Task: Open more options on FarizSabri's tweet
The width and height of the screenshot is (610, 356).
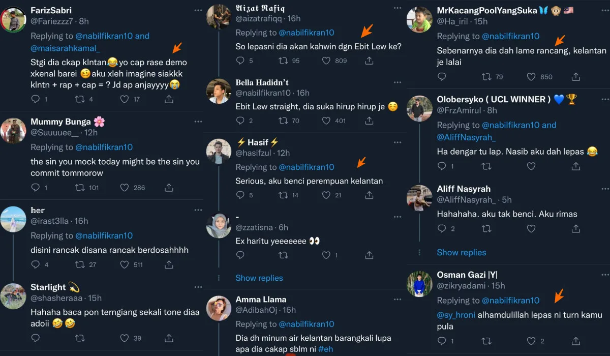Action: coord(198,10)
